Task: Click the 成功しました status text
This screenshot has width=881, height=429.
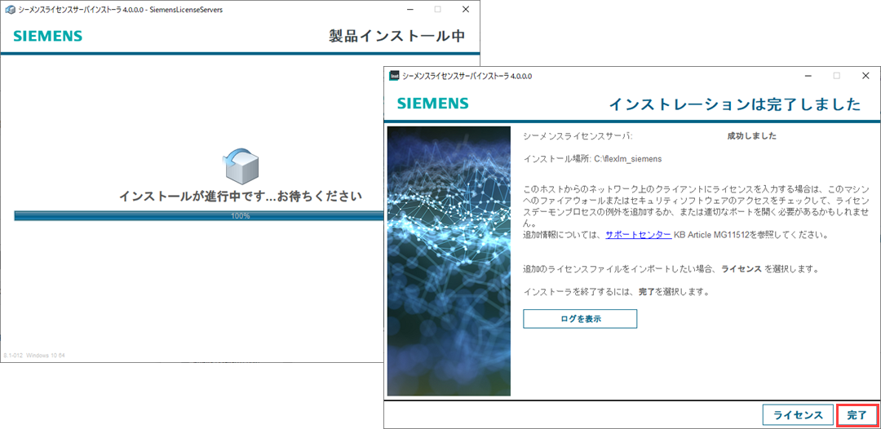Action: click(x=751, y=136)
